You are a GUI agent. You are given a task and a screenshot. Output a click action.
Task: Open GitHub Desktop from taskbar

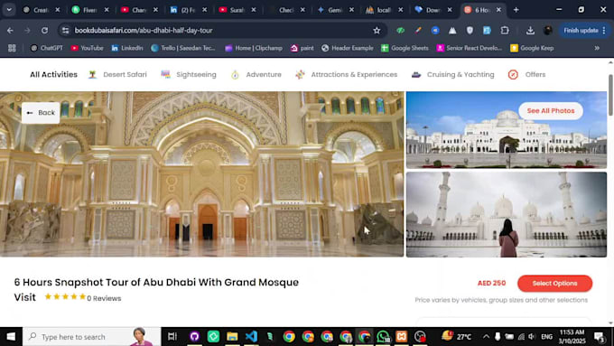195,337
